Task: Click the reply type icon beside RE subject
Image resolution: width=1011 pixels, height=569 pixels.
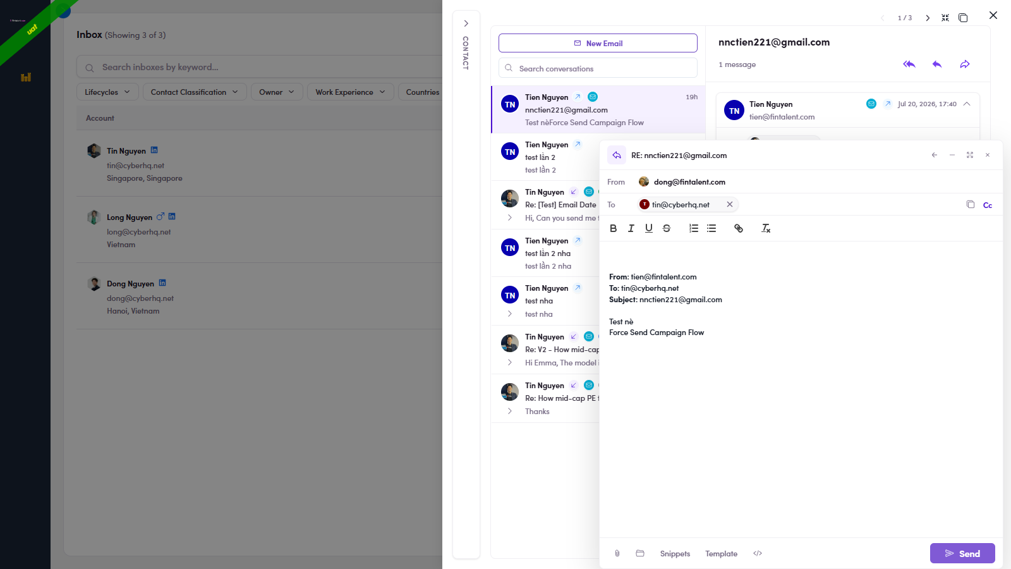Action: click(617, 155)
